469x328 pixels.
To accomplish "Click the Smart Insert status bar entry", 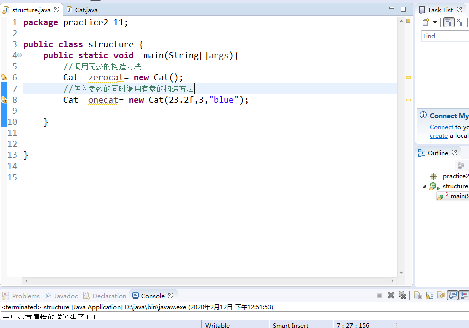I will [x=290, y=325].
